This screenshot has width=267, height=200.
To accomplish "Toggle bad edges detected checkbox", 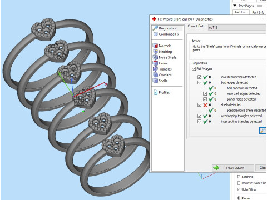I will point(199,82).
